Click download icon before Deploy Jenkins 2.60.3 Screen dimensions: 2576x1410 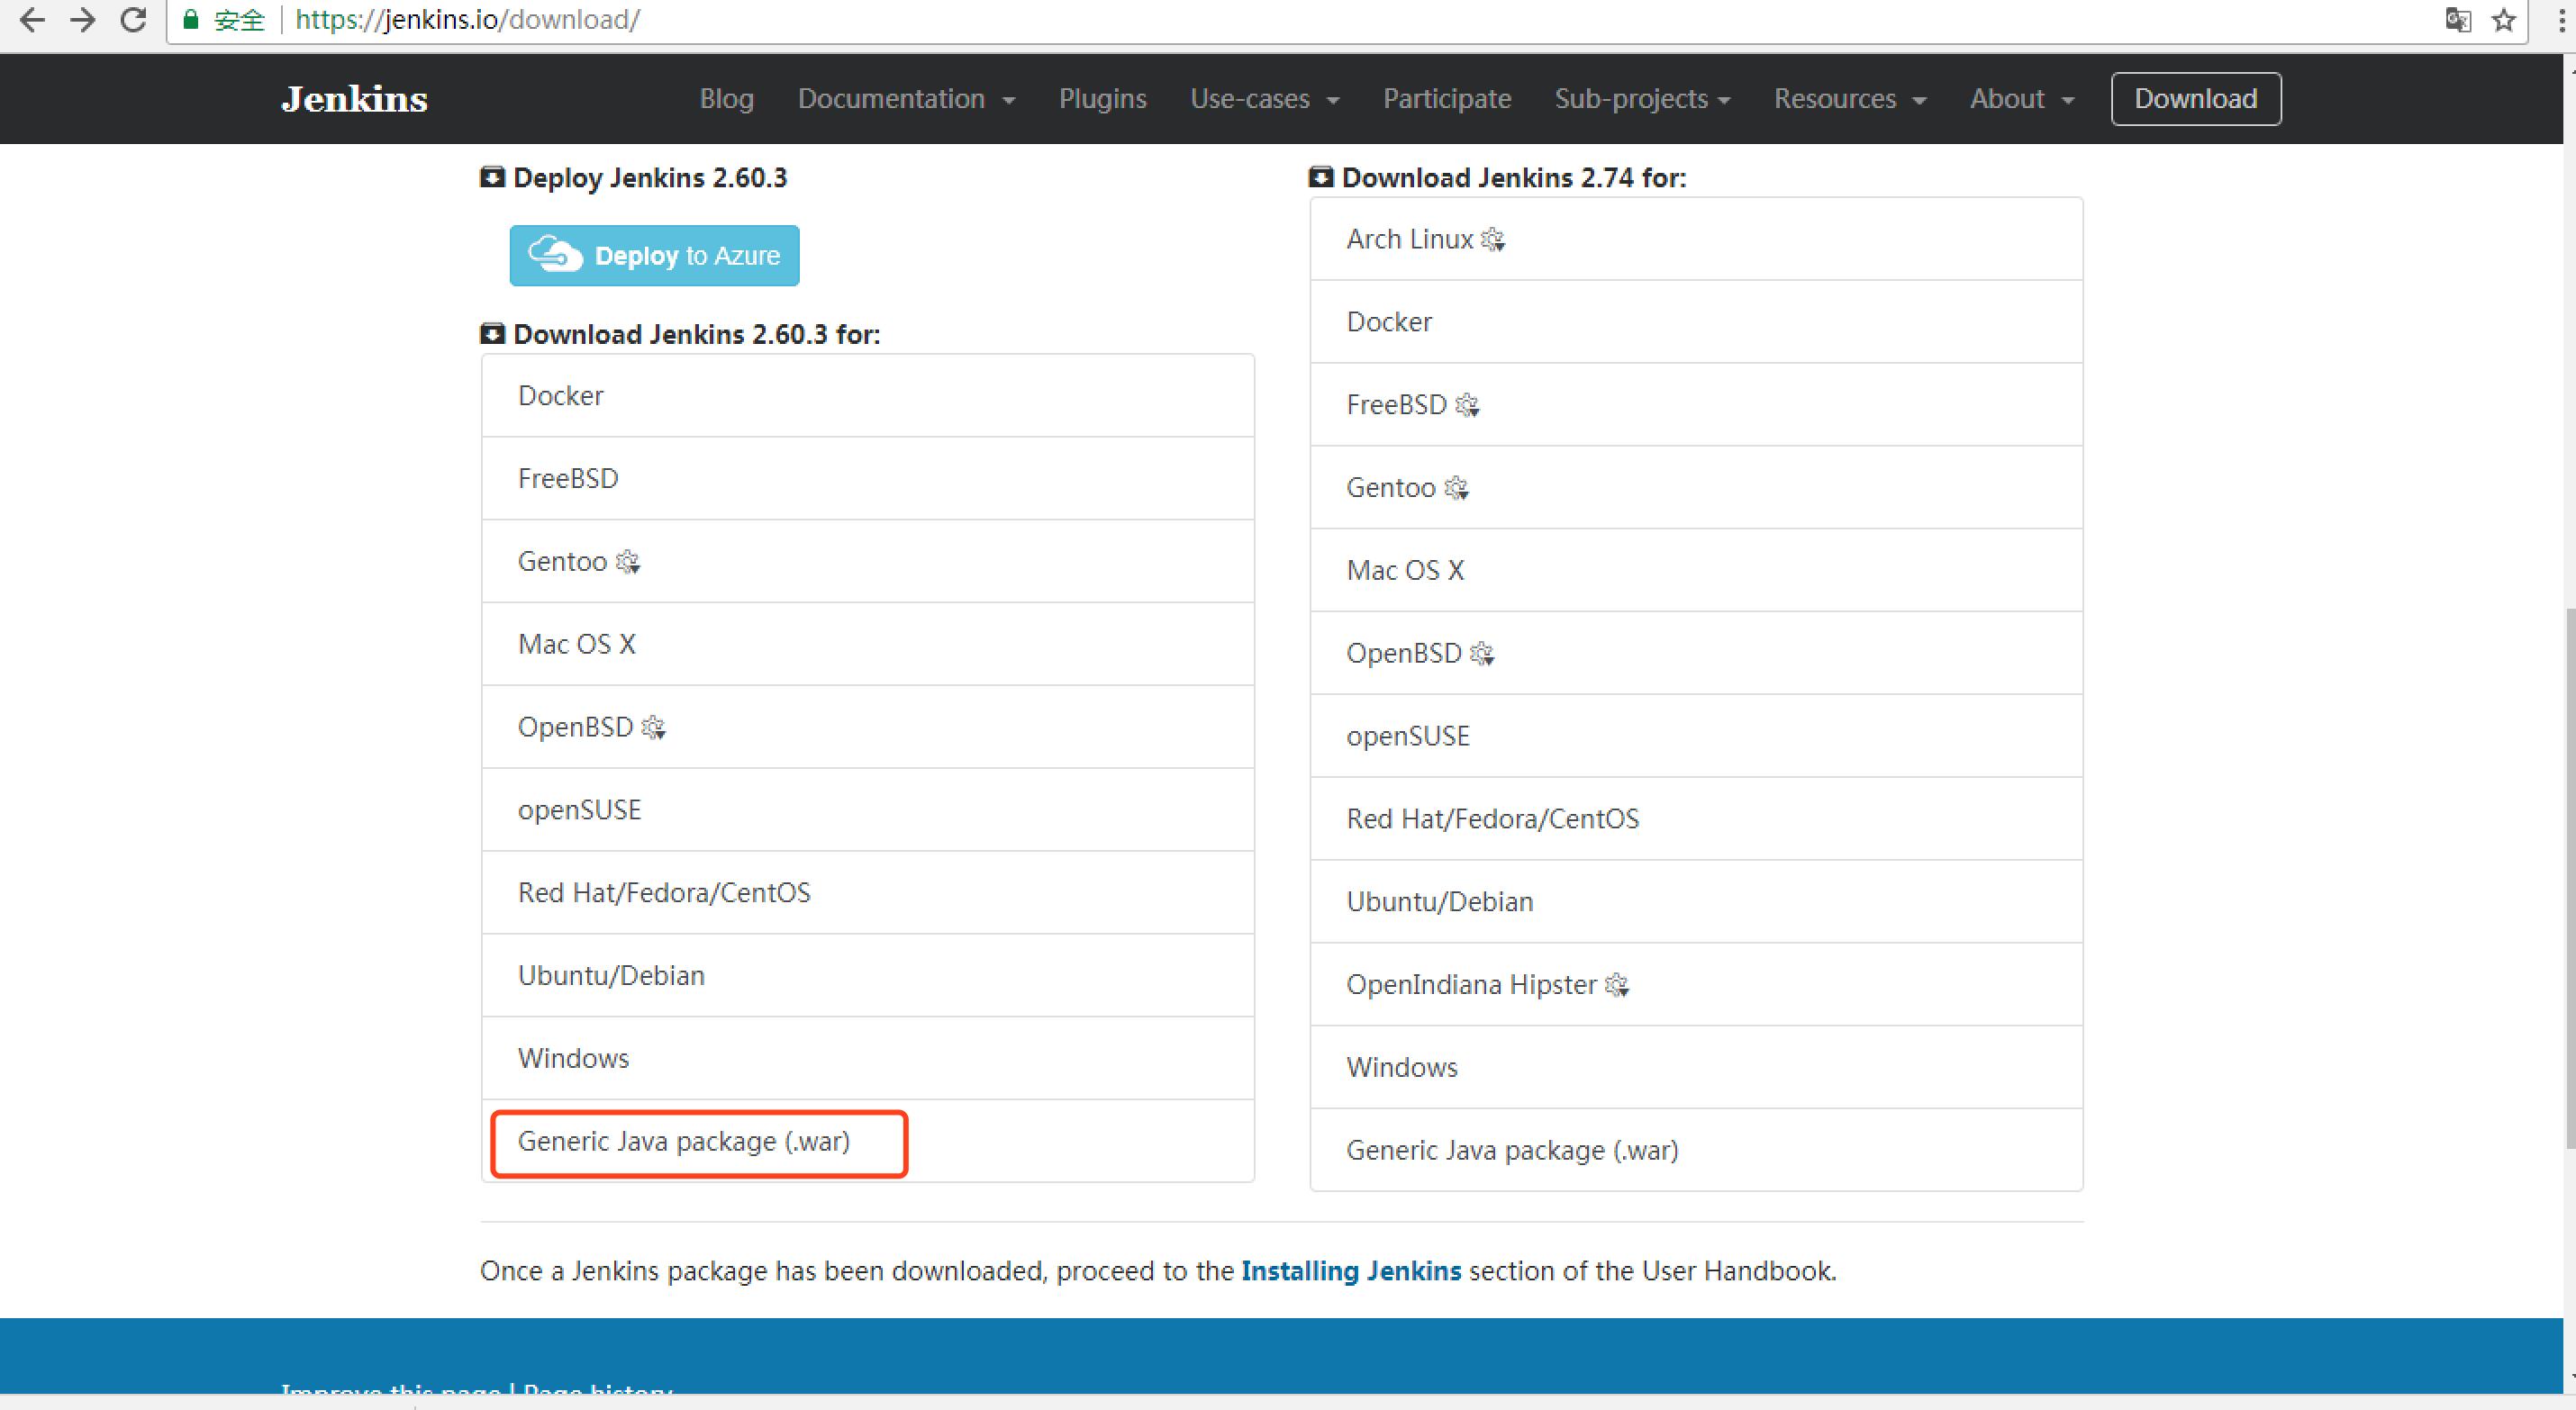point(492,178)
